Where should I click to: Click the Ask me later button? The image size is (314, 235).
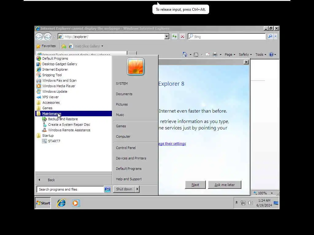click(224, 185)
